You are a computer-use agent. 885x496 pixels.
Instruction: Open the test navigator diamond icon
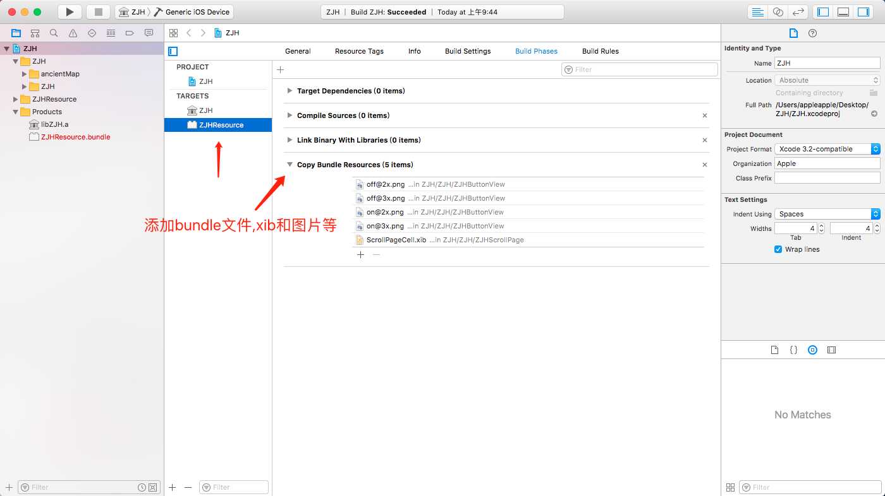click(92, 33)
